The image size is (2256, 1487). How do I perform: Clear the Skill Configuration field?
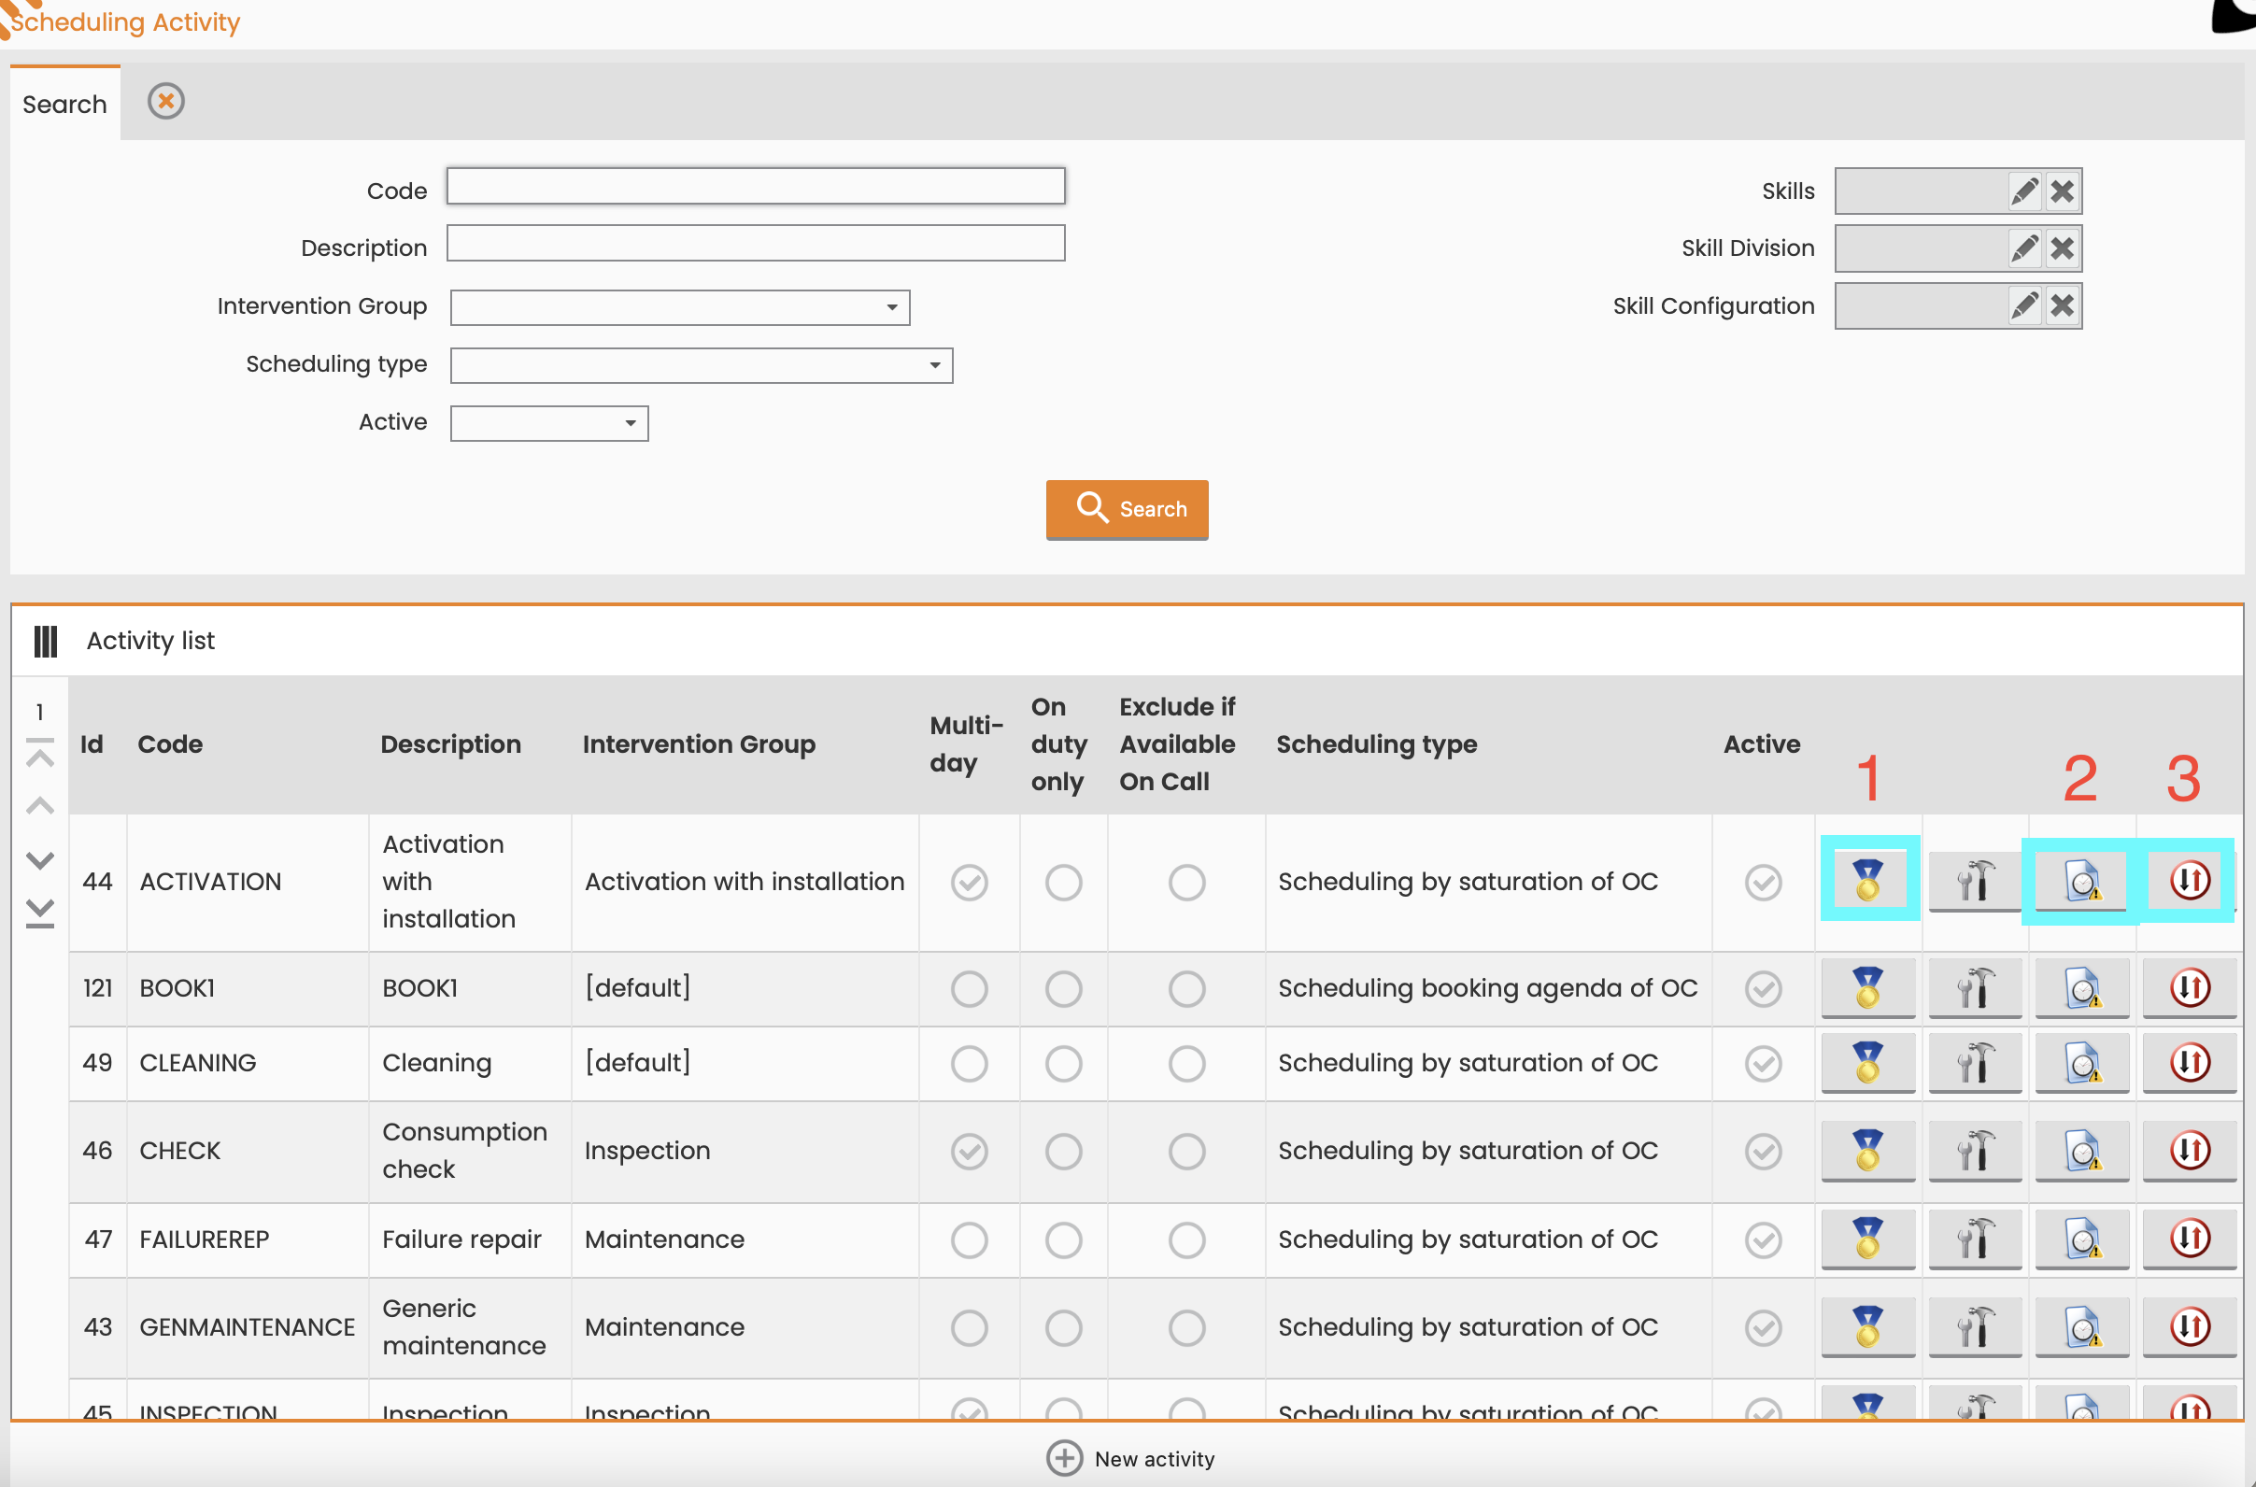coord(2062,305)
